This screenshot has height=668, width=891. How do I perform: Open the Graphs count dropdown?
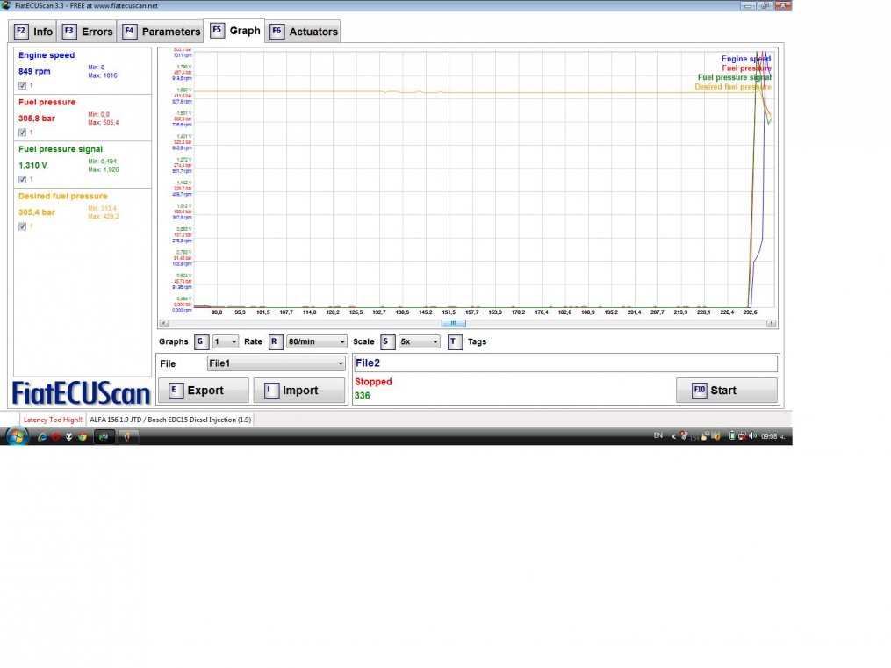tap(226, 342)
